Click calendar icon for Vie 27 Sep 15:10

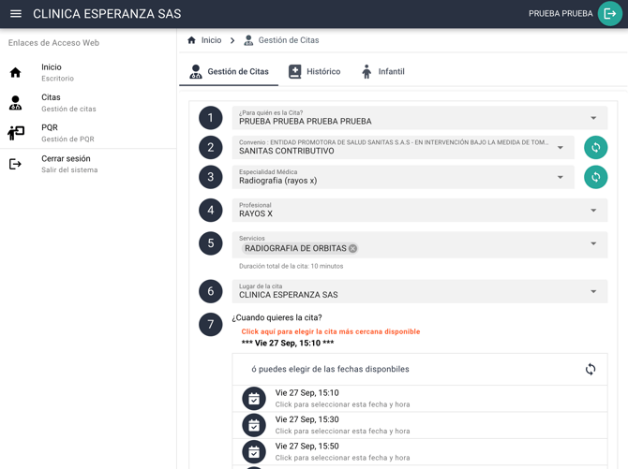coord(254,399)
